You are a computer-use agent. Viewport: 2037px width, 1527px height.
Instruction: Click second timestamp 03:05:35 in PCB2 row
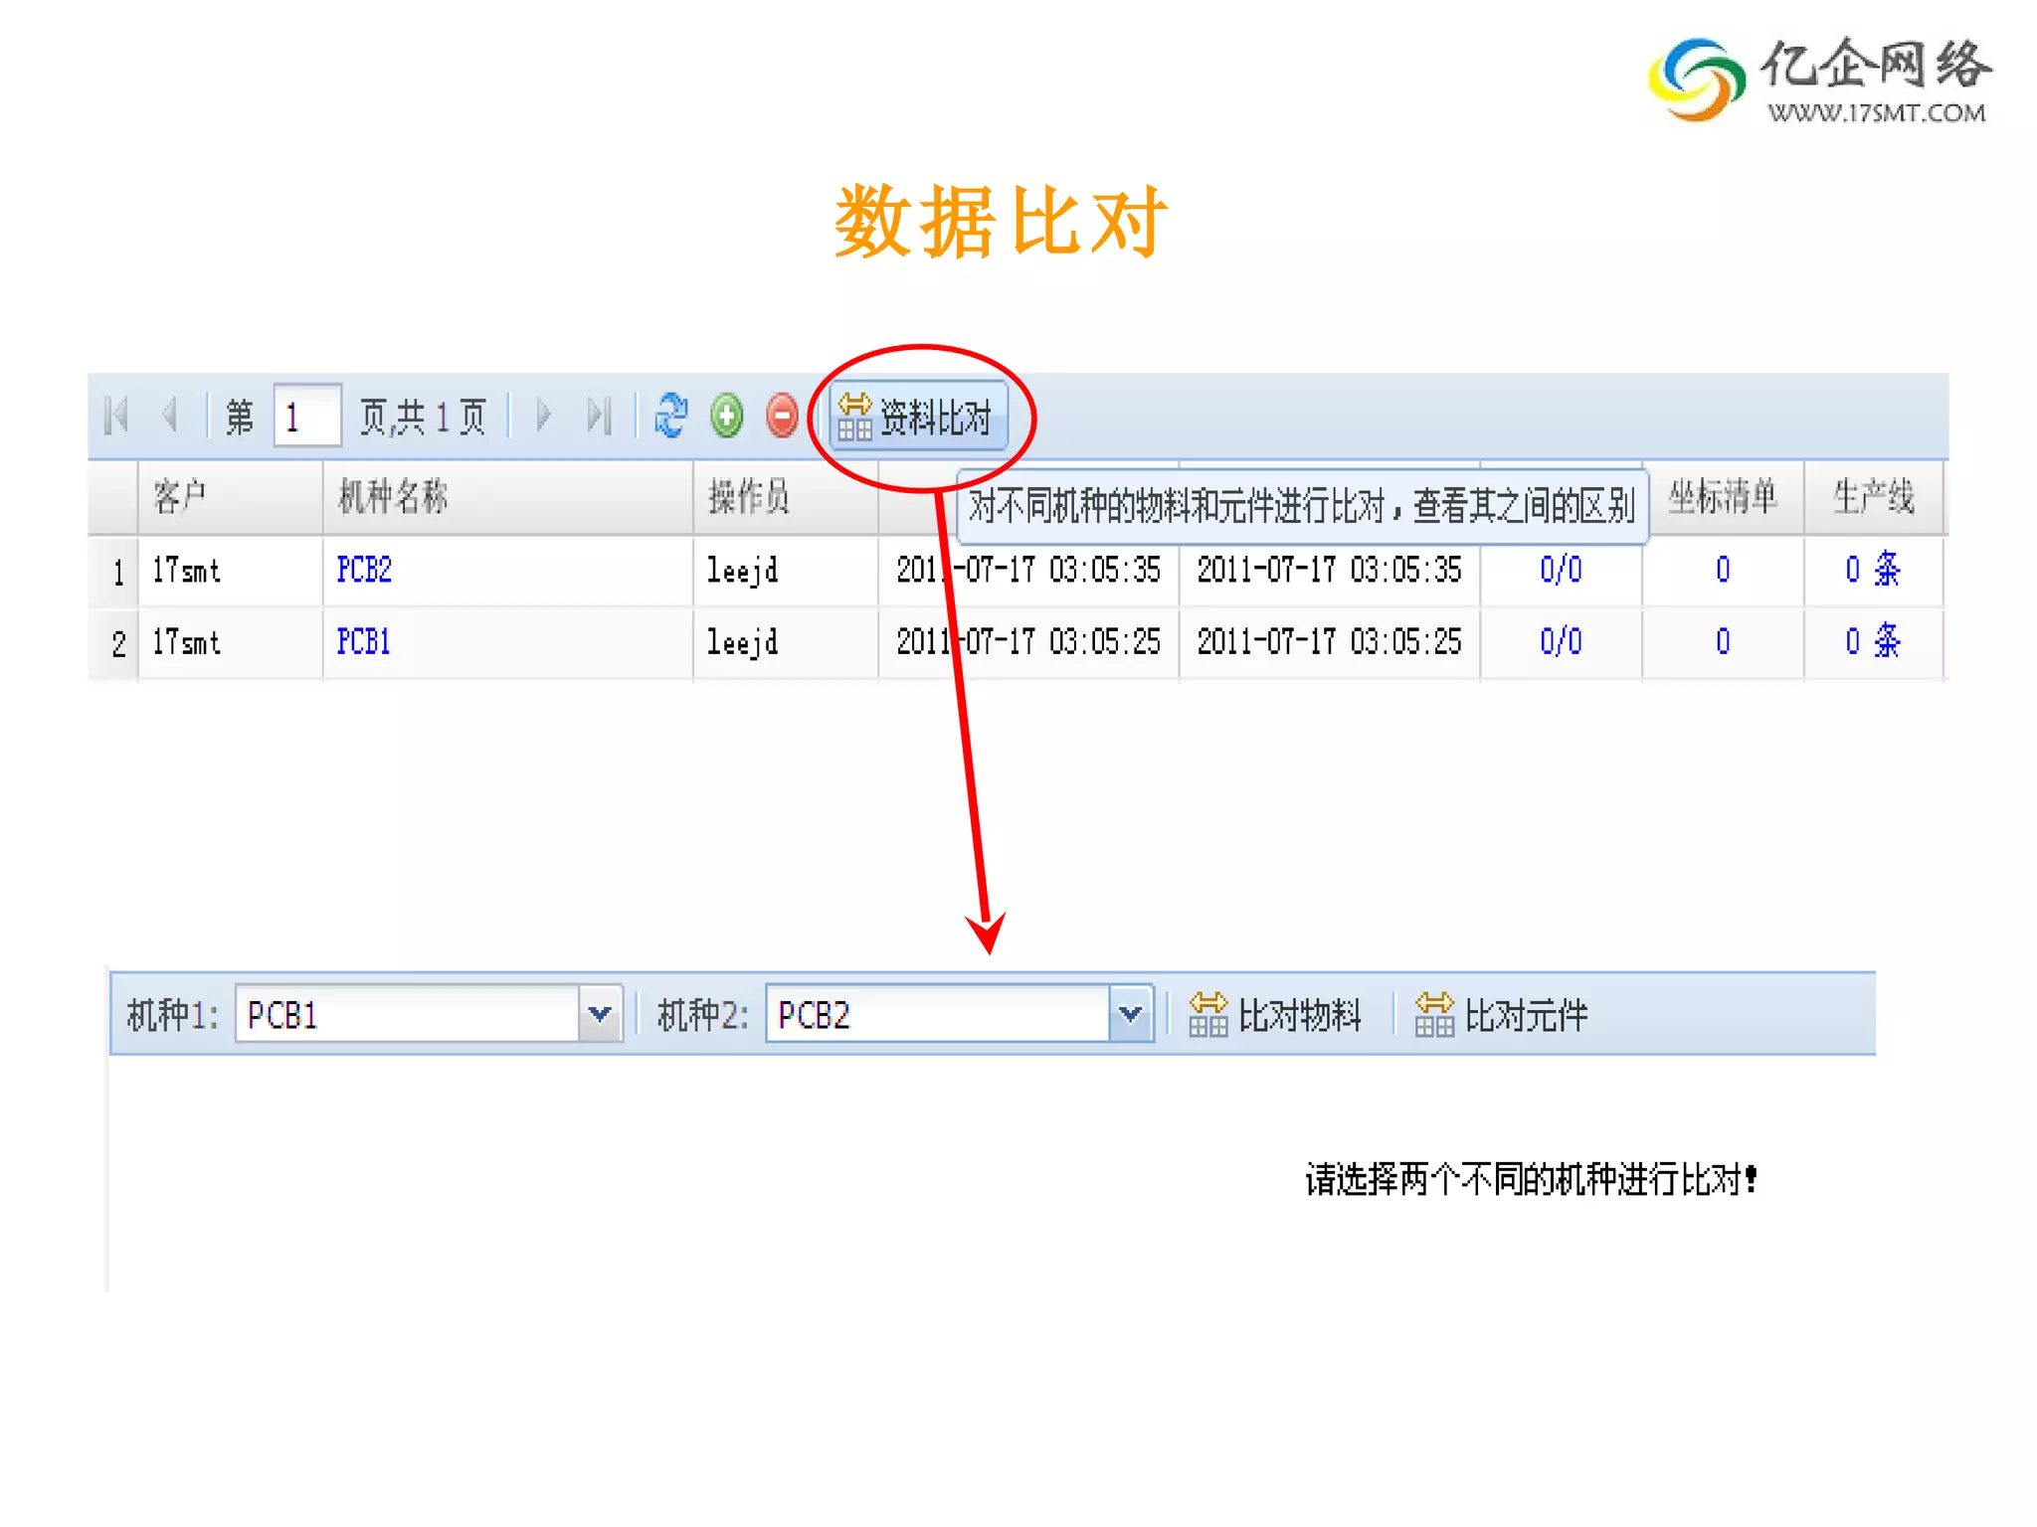[1330, 571]
